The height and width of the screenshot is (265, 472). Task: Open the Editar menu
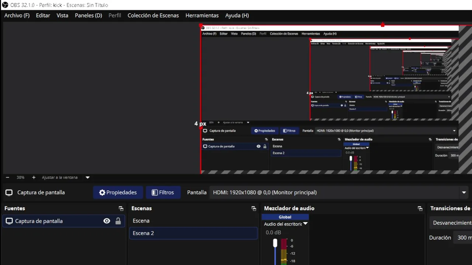click(x=43, y=15)
